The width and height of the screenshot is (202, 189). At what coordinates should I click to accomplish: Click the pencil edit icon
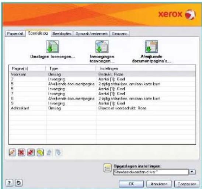point(12,152)
